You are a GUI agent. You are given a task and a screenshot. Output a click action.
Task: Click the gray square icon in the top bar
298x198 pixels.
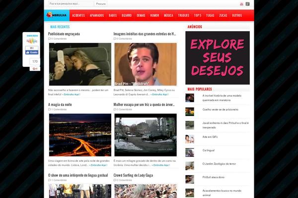(x=247, y=4)
